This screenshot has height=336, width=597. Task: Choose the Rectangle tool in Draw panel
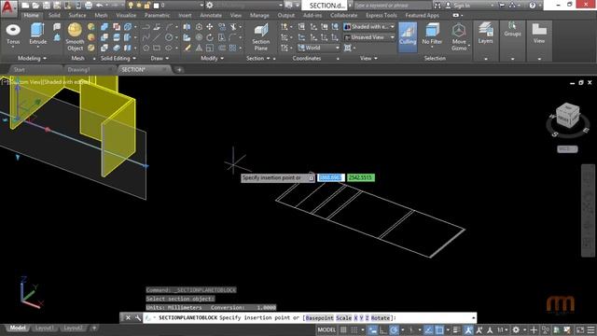[x=157, y=49]
